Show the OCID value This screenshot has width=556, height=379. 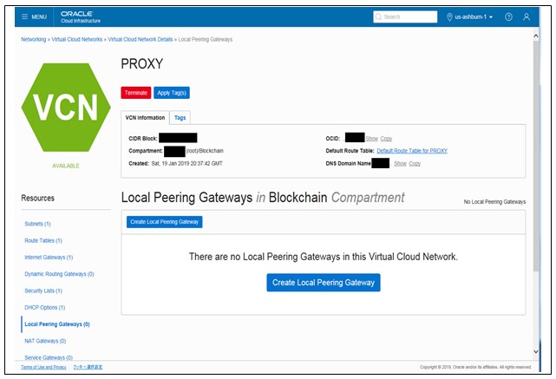[371, 138]
